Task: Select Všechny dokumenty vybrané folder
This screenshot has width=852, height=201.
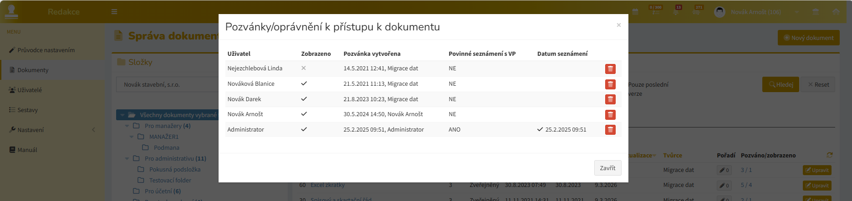Action: [178, 115]
